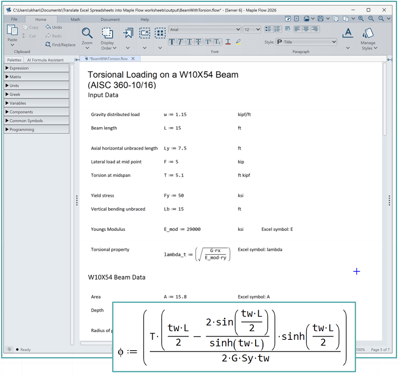399x375 pixels.
Task: Click the quick-access copy icon
Action: 336,19
